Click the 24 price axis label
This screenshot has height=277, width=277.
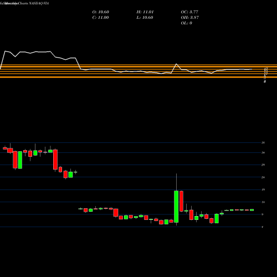(263, 177)
